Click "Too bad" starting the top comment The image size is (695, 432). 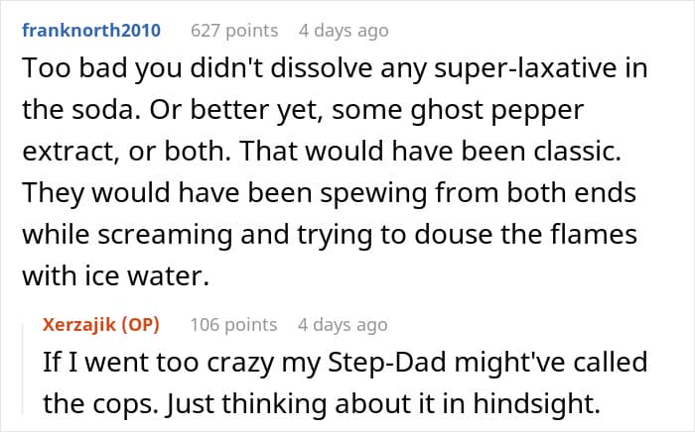point(74,68)
